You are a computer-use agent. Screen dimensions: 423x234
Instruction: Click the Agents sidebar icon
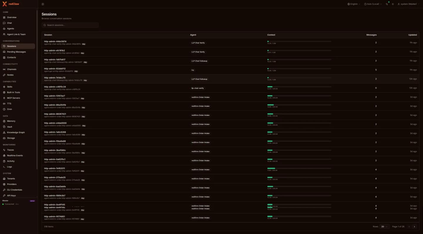click(4, 29)
